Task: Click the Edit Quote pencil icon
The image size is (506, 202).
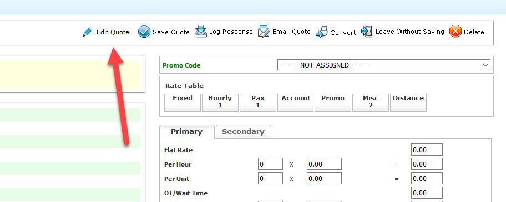Action: click(87, 32)
